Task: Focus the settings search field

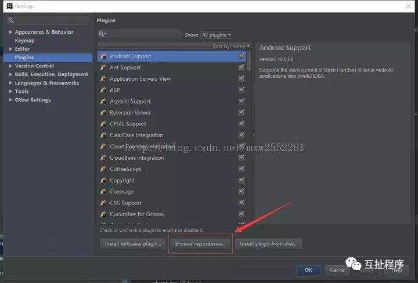Action: [48, 20]
